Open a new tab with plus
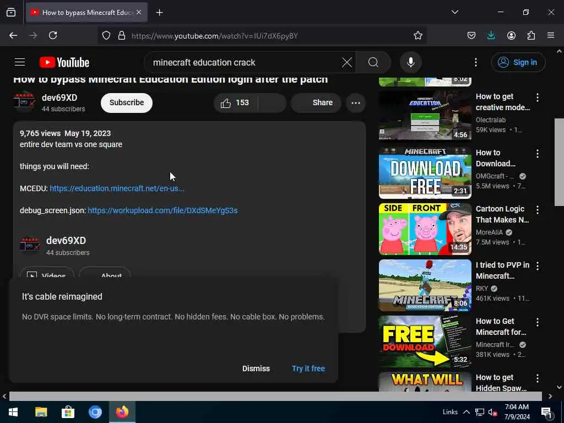 click(x=159, y=13)
